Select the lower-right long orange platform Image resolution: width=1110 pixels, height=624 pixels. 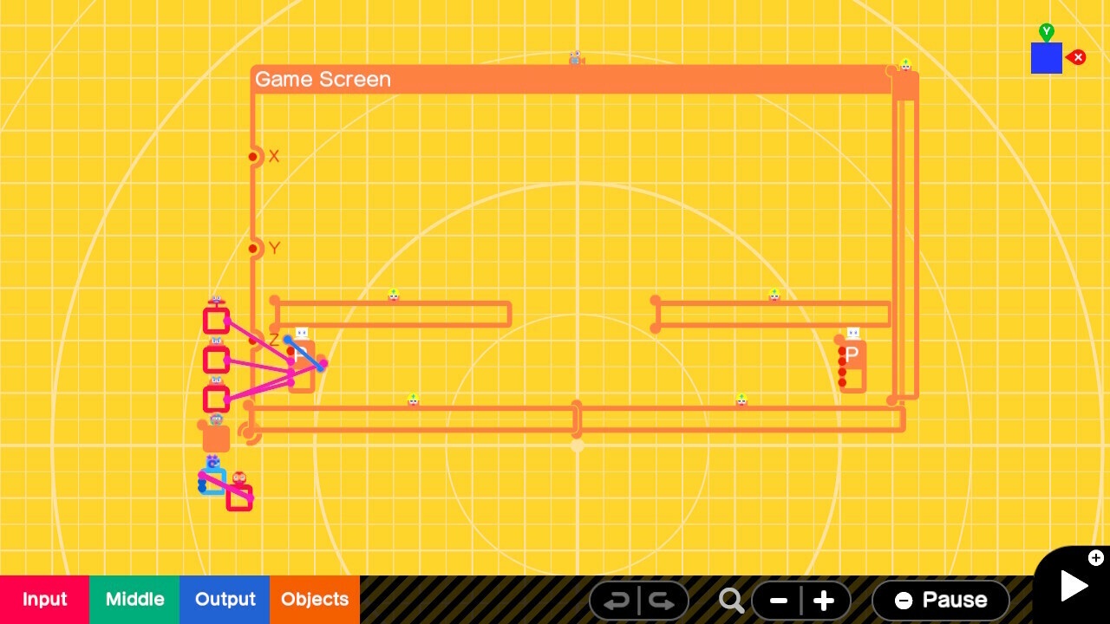[x=740, y=419]
